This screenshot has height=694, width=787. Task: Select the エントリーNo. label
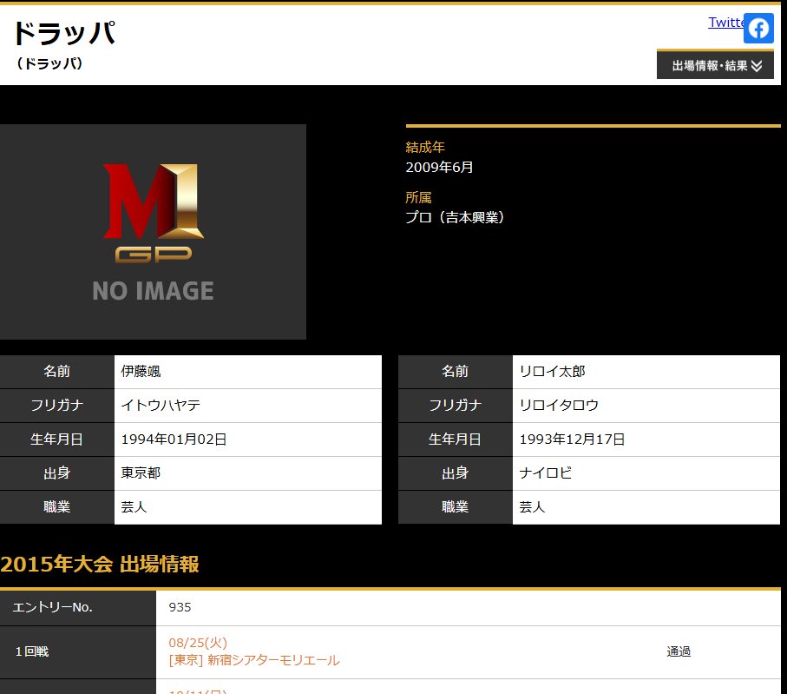pos(53,607)
